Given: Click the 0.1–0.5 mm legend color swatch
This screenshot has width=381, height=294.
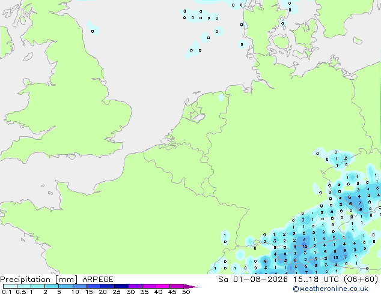Looking at the screenshot, I should 10,286.
